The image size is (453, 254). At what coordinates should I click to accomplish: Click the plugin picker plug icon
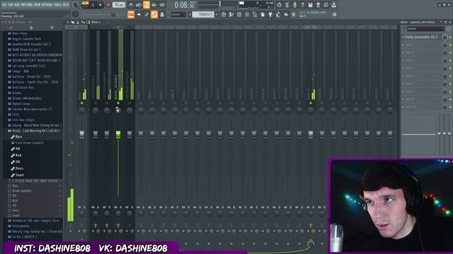pos(270,15)
